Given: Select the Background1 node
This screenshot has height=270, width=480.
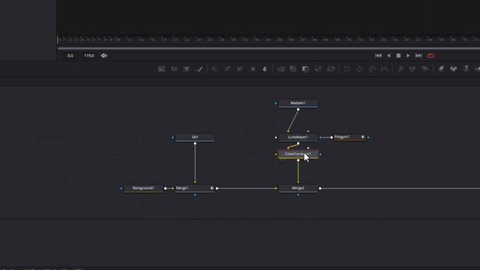Looking at the screenshot, I should [x=143, y=188].
